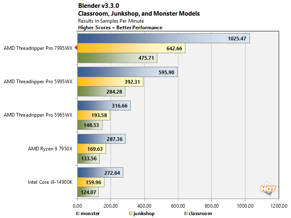291x218 pixels.
Task: Select the AMD Threadripper Pro 7995WX label
Action: coord(38,48)
